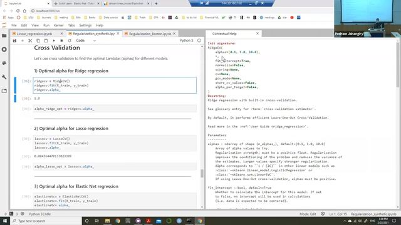Open the Apps bookmarks shortcut
Viewport: 401px width, 225px height.
click(x=8, y=17)
